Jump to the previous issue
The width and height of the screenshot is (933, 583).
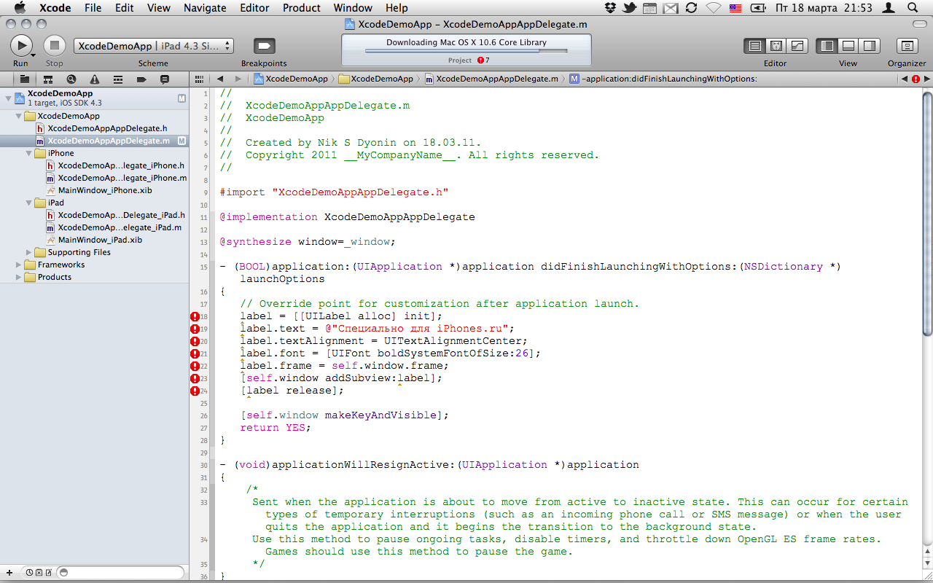(x=905, y=79)
